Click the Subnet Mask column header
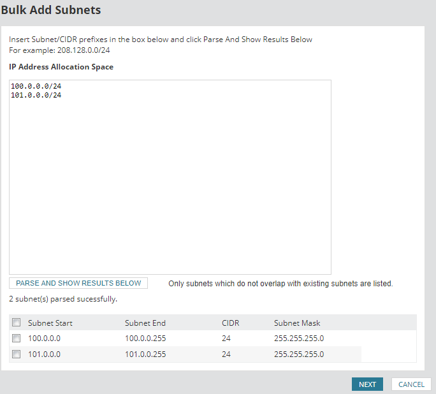Viewport: 436px width, 394px height. [x=296, y=323]
